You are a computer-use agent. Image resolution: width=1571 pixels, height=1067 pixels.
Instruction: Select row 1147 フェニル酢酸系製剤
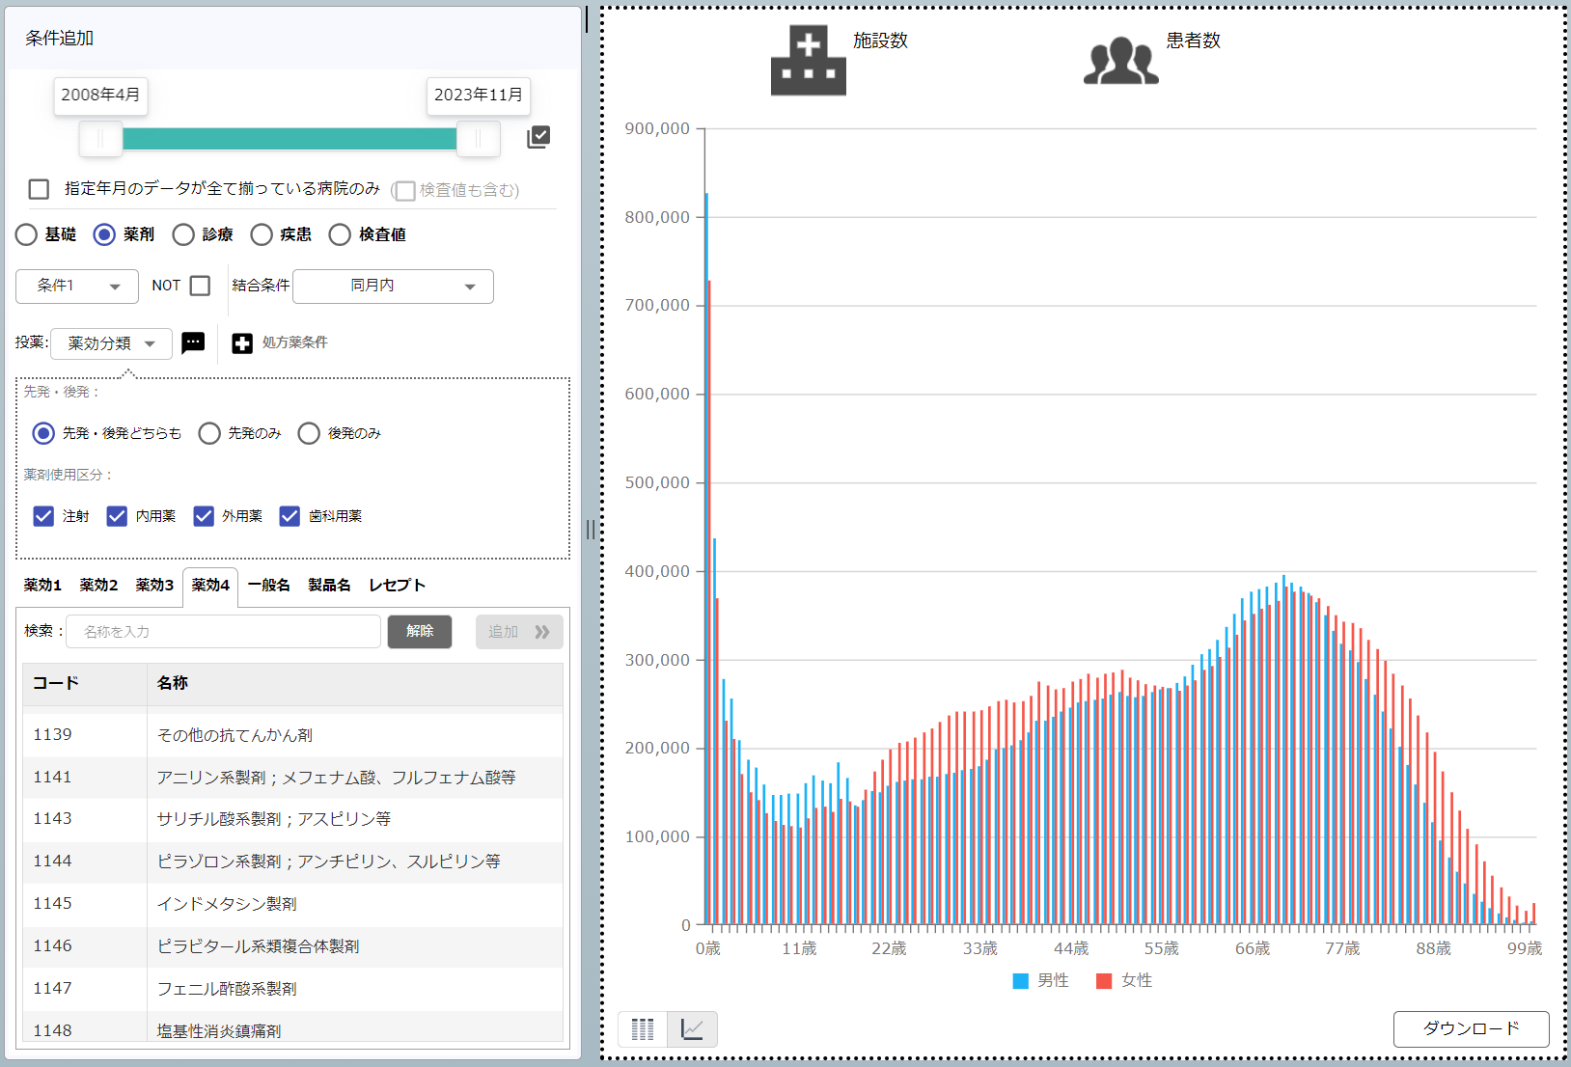point(293,990)
